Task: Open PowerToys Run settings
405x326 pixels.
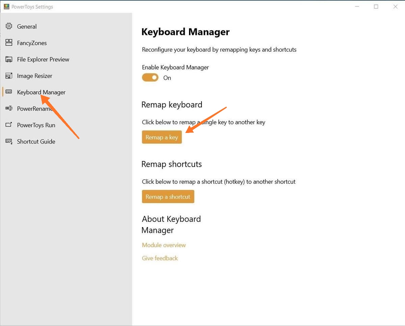Action: click(x=36, y=125)
